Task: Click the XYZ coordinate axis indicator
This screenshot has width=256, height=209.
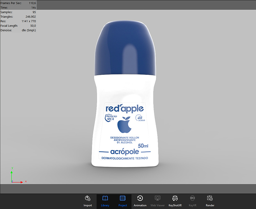Action: (x=18, y=176)
